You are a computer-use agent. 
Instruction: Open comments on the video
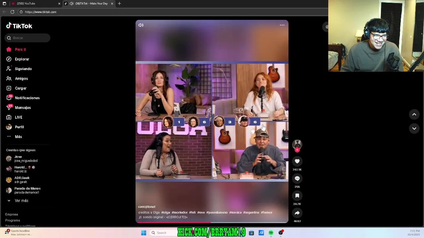297,178
